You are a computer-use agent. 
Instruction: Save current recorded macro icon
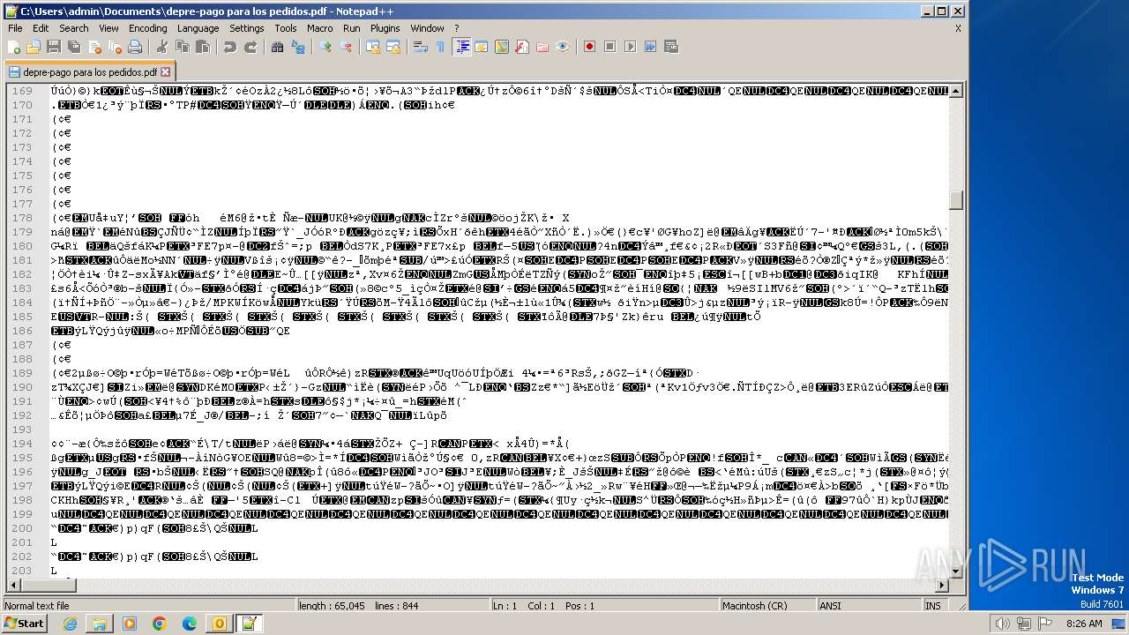(x=670, y=47)
